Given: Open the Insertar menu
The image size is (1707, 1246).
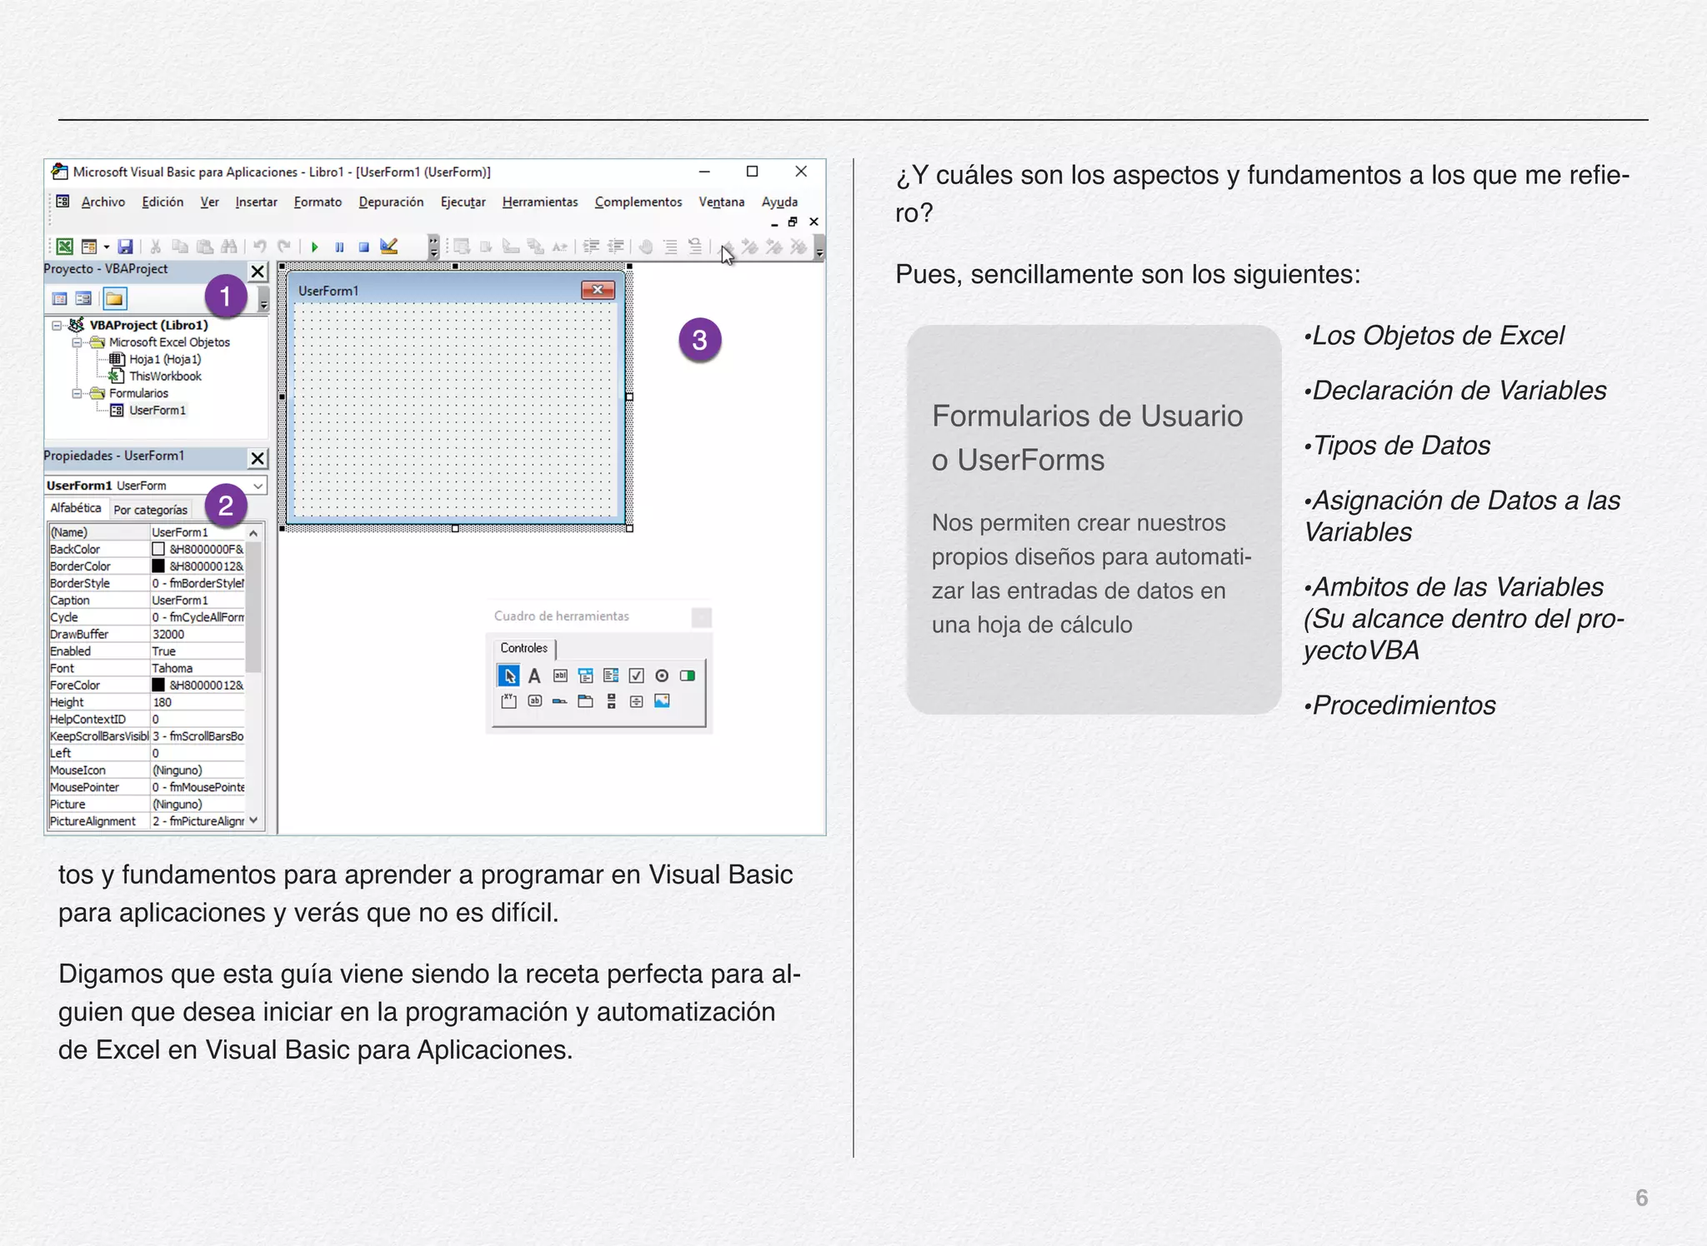Looking at the screenshot, I should click(x=256, y=202).
